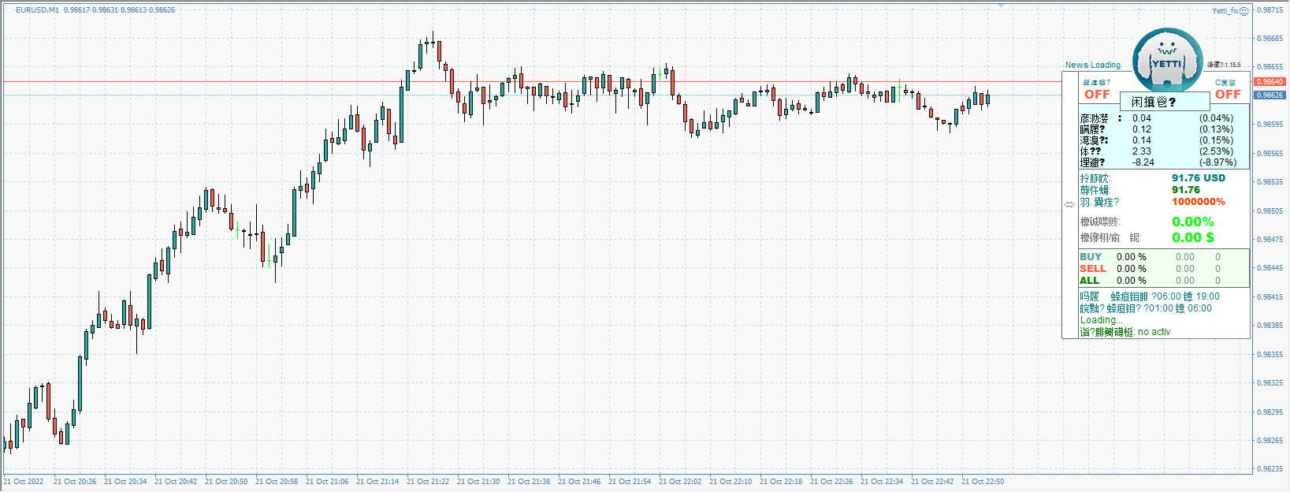The width and height of the screenshot is (1290, 492).
Task: Click the Yetti mascot logo
Action: tap(1167, 60)
